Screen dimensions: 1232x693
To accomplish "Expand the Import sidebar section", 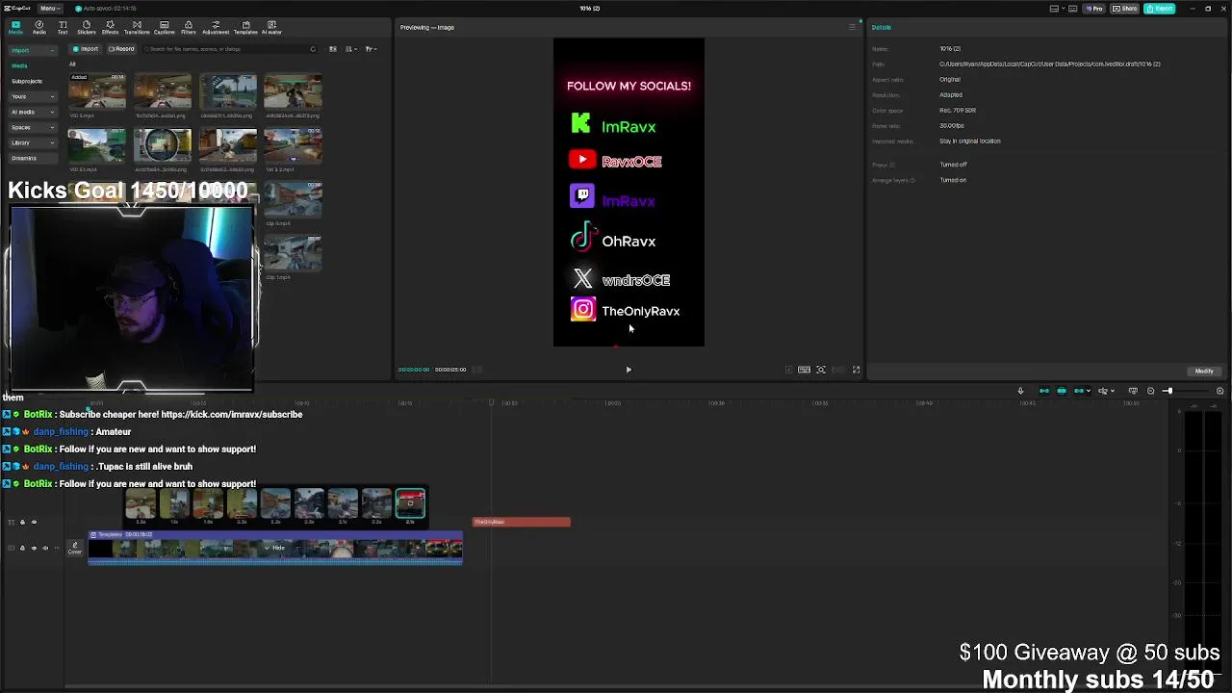I will tap(32, 50).
